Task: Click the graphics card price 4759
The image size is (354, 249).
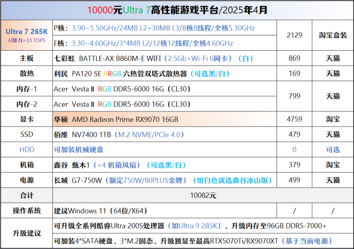Action: pyautogui.click(x=294, y=119)
